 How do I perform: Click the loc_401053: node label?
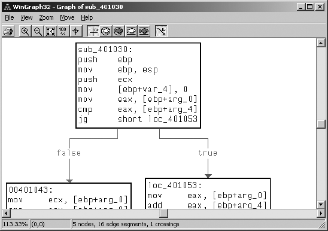click(x=175, y=185)
